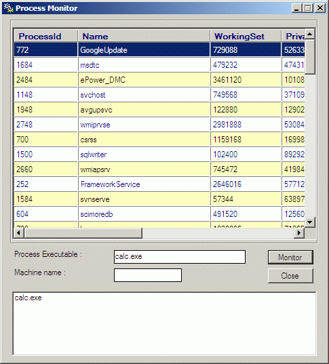Click the WorkingSet column header
The width and height of the screenshot is (329, 364).
tap(246, 36)
